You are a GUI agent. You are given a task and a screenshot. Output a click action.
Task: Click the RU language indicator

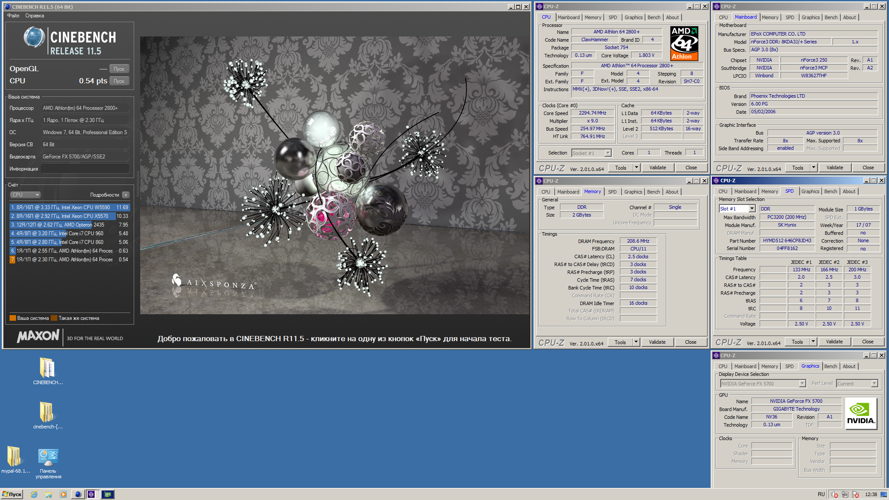[x=821, y=494]
